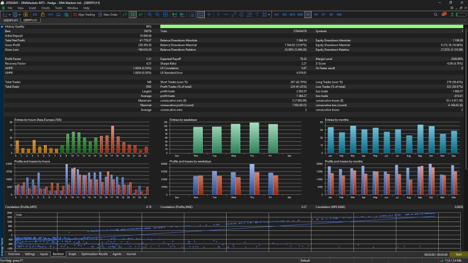
Task: Switch to the USDJPY,H1 chart tab
Action: click(10, 20)
